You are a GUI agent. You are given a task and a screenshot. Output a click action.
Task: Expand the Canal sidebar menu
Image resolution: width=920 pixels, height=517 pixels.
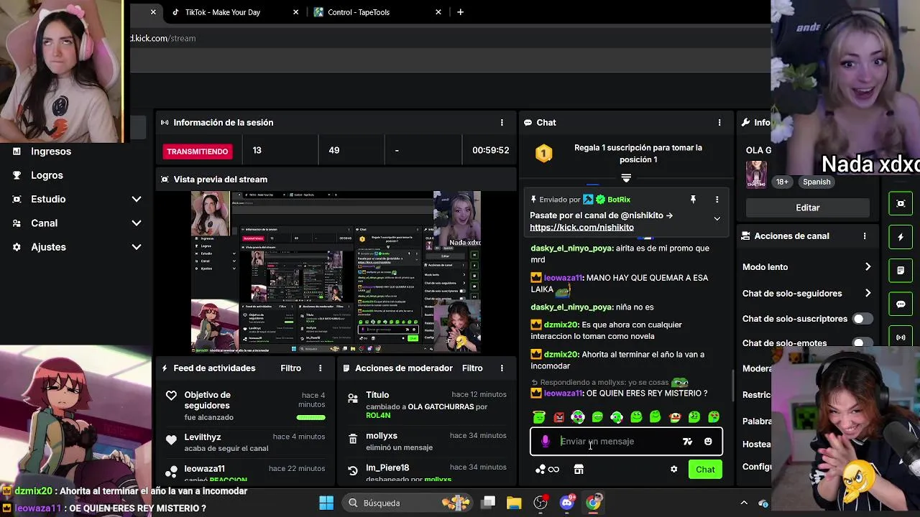click(77, 223)
